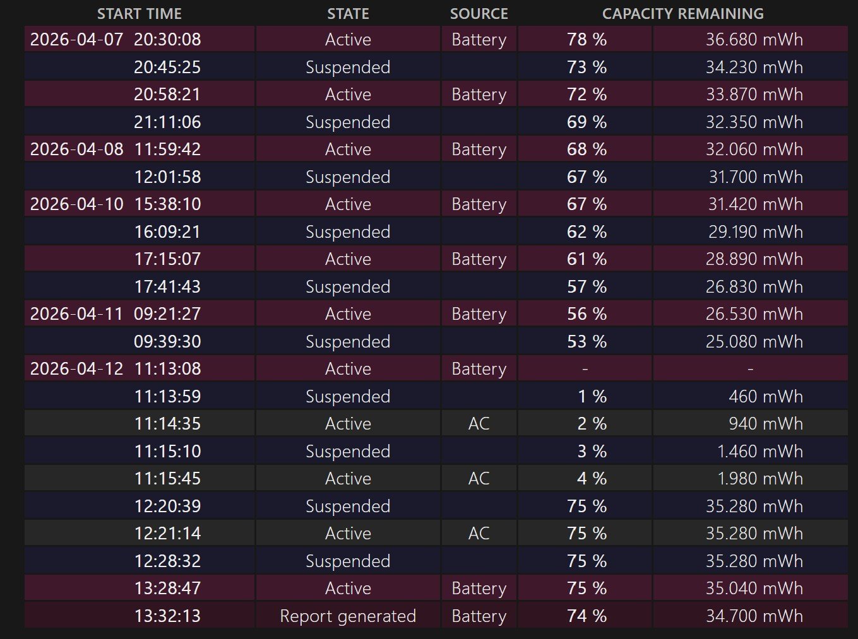This screenshot has height=639, width=858.
Task: Click the Report generated state cell
Action: pyautogui.click(x=348, y=616)
